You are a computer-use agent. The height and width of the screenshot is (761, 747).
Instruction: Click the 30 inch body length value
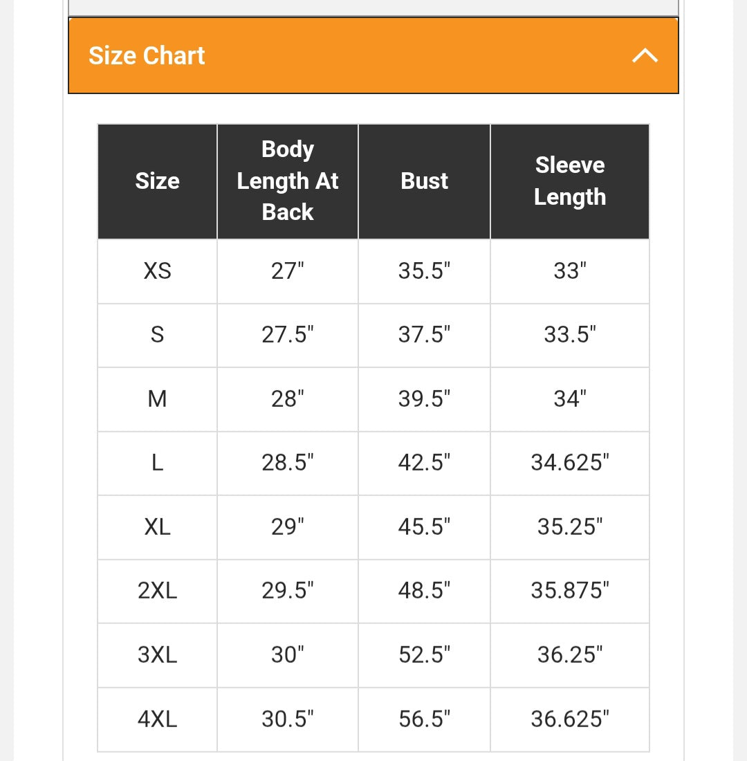pyautogui.click(x=287, y=654)
